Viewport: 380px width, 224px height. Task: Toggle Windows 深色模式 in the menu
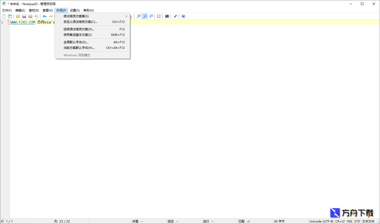coord(77,55)
